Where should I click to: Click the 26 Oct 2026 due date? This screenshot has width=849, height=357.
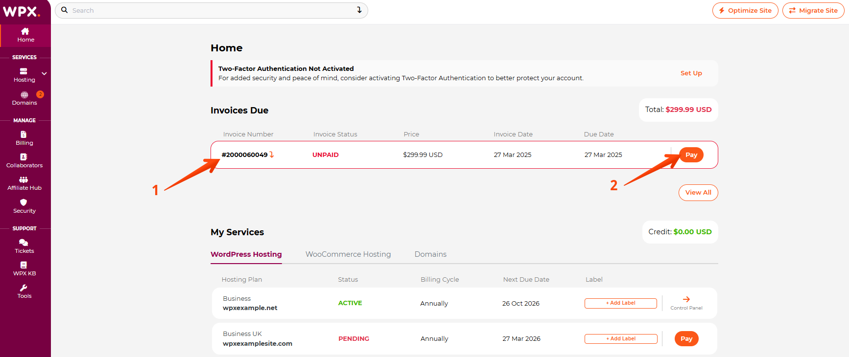[520, 304]
